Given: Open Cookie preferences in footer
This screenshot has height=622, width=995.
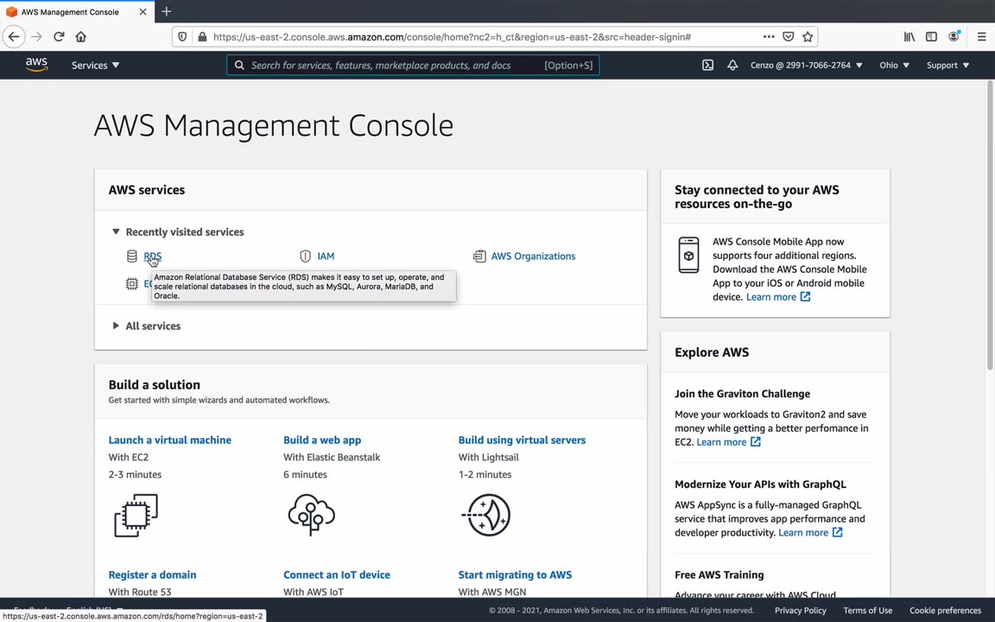Looking at the screenshot, I should (945, 610).
